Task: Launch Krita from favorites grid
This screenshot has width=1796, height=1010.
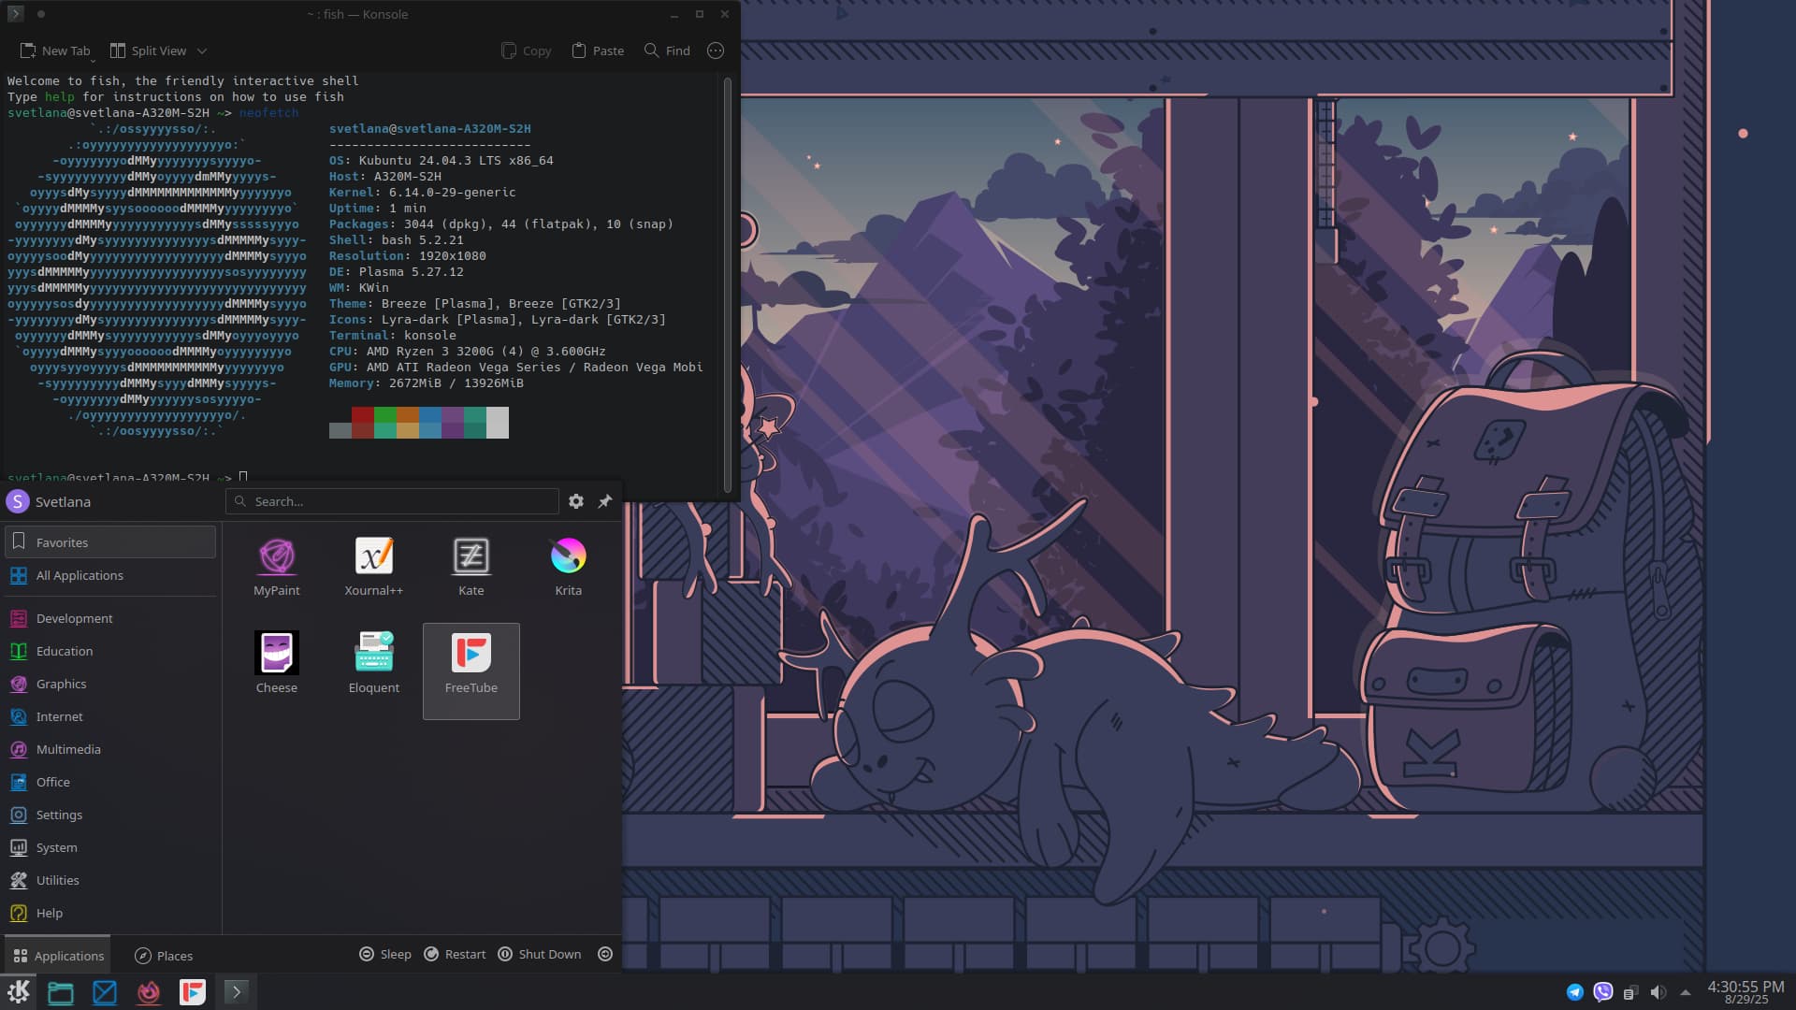Action: [x=568, y=566]
